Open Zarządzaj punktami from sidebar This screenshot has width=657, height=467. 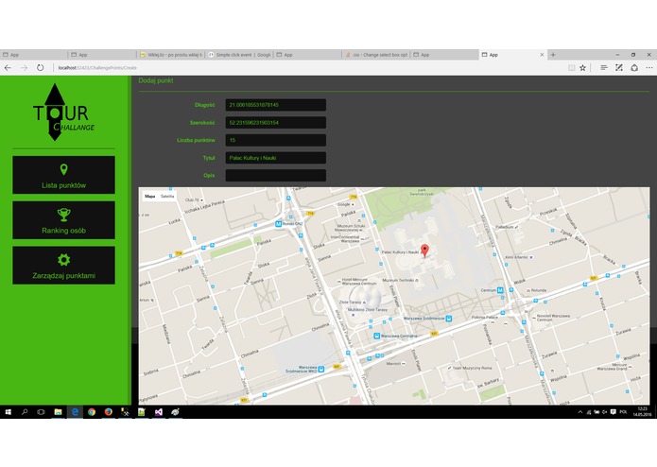(x=63, y=265)
